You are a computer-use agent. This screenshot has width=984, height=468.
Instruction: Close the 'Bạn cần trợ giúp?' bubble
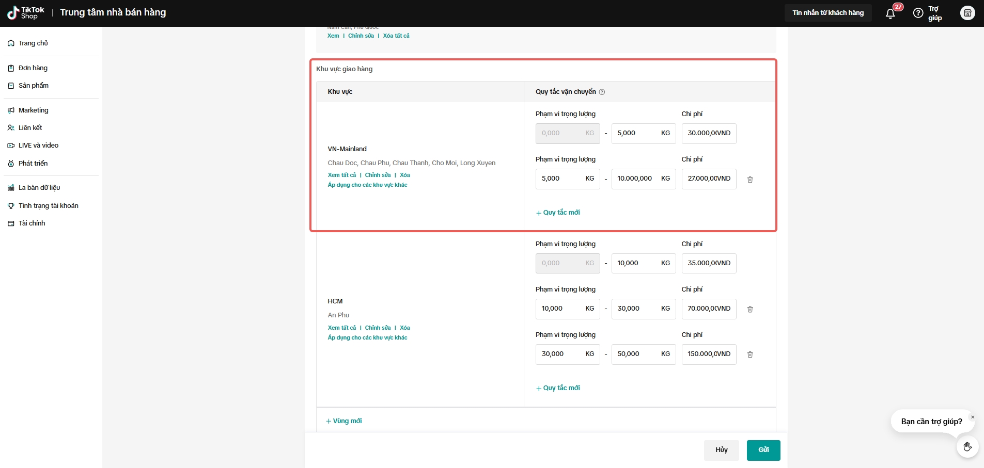972,417
